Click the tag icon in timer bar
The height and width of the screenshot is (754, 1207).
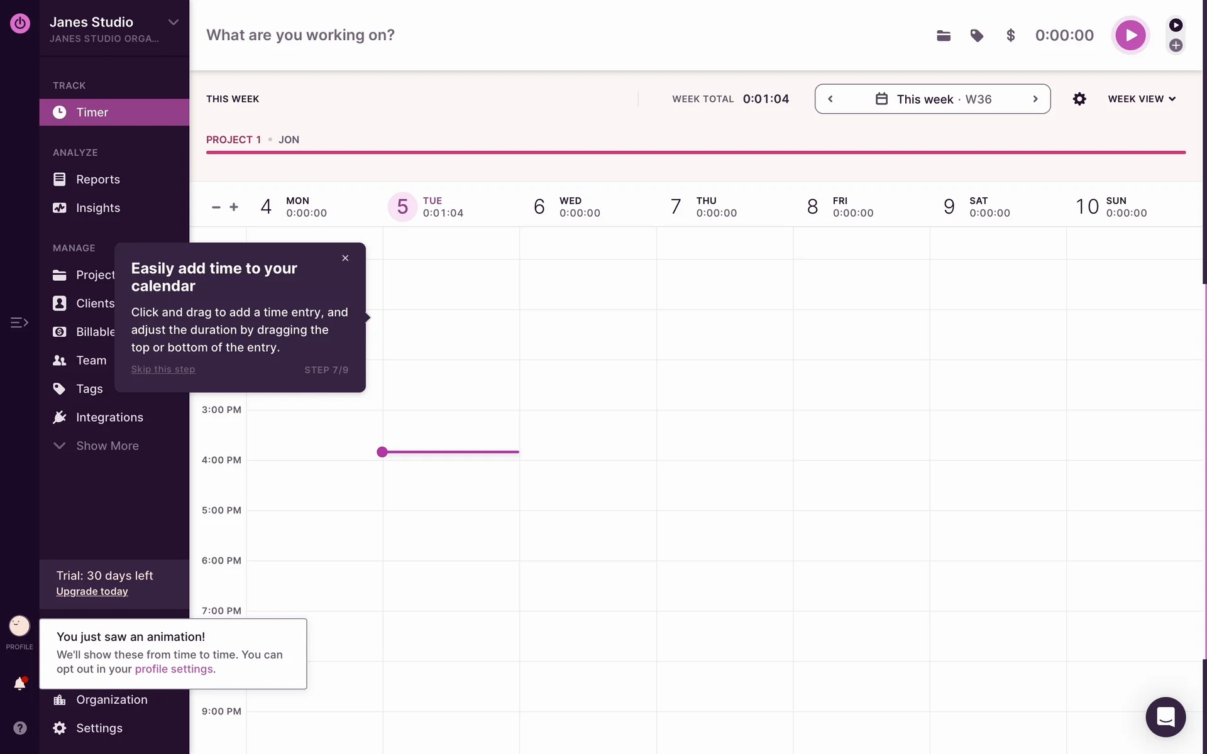977,36
